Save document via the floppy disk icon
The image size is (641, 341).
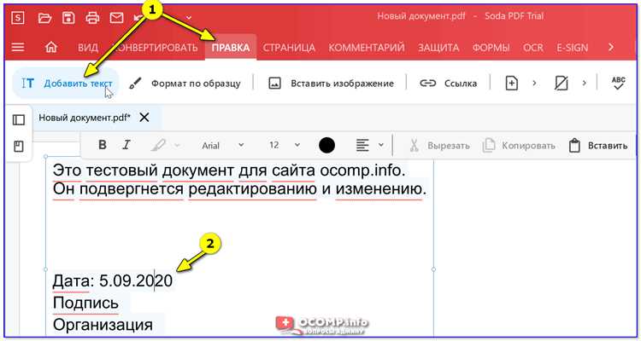tap(68, 18)
